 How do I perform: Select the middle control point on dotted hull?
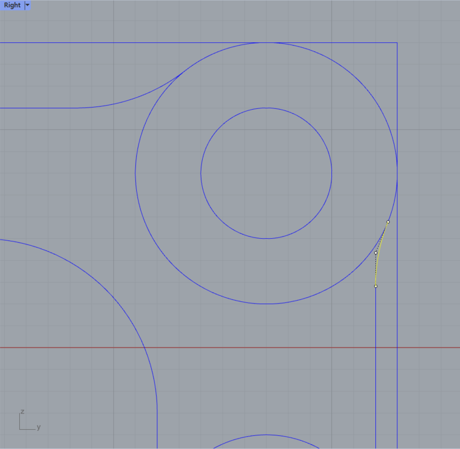[x=375, y=252]
